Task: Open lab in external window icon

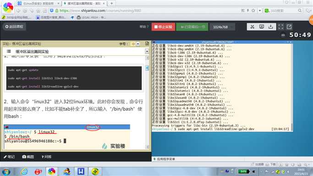Action: pos(289,27)
